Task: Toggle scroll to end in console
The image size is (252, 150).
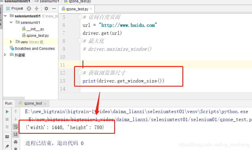Action: [x=16, y=134]
